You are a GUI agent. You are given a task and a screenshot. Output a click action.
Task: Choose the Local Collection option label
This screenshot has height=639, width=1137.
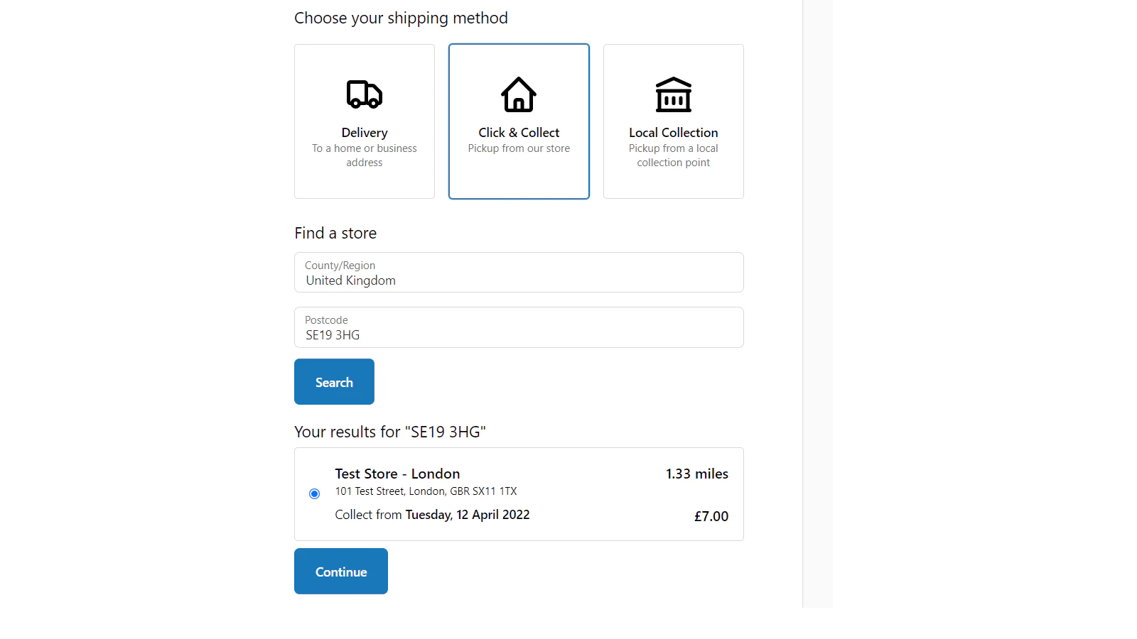pyautogui.click(x=674, y=133)
